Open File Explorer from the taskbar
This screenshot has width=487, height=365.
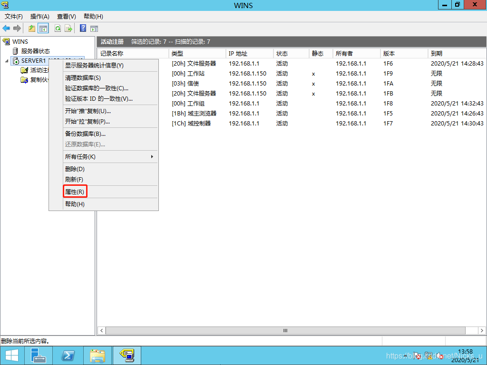point(97,355)
